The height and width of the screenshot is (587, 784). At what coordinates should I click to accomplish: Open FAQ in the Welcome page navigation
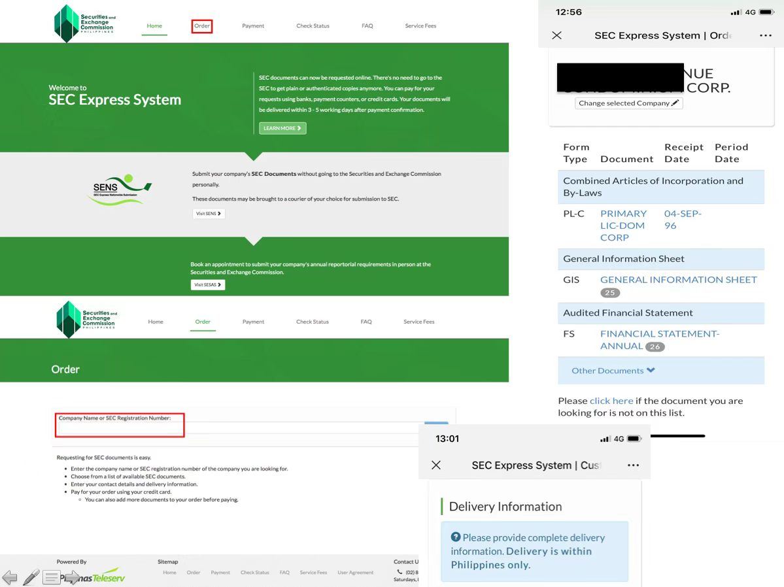[367, 26]
